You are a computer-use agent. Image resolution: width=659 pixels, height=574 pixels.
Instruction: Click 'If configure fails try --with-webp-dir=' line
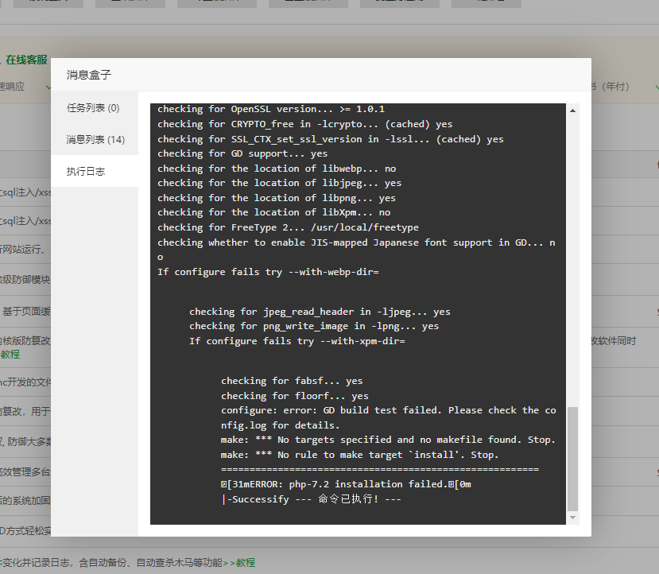[268, 272]
